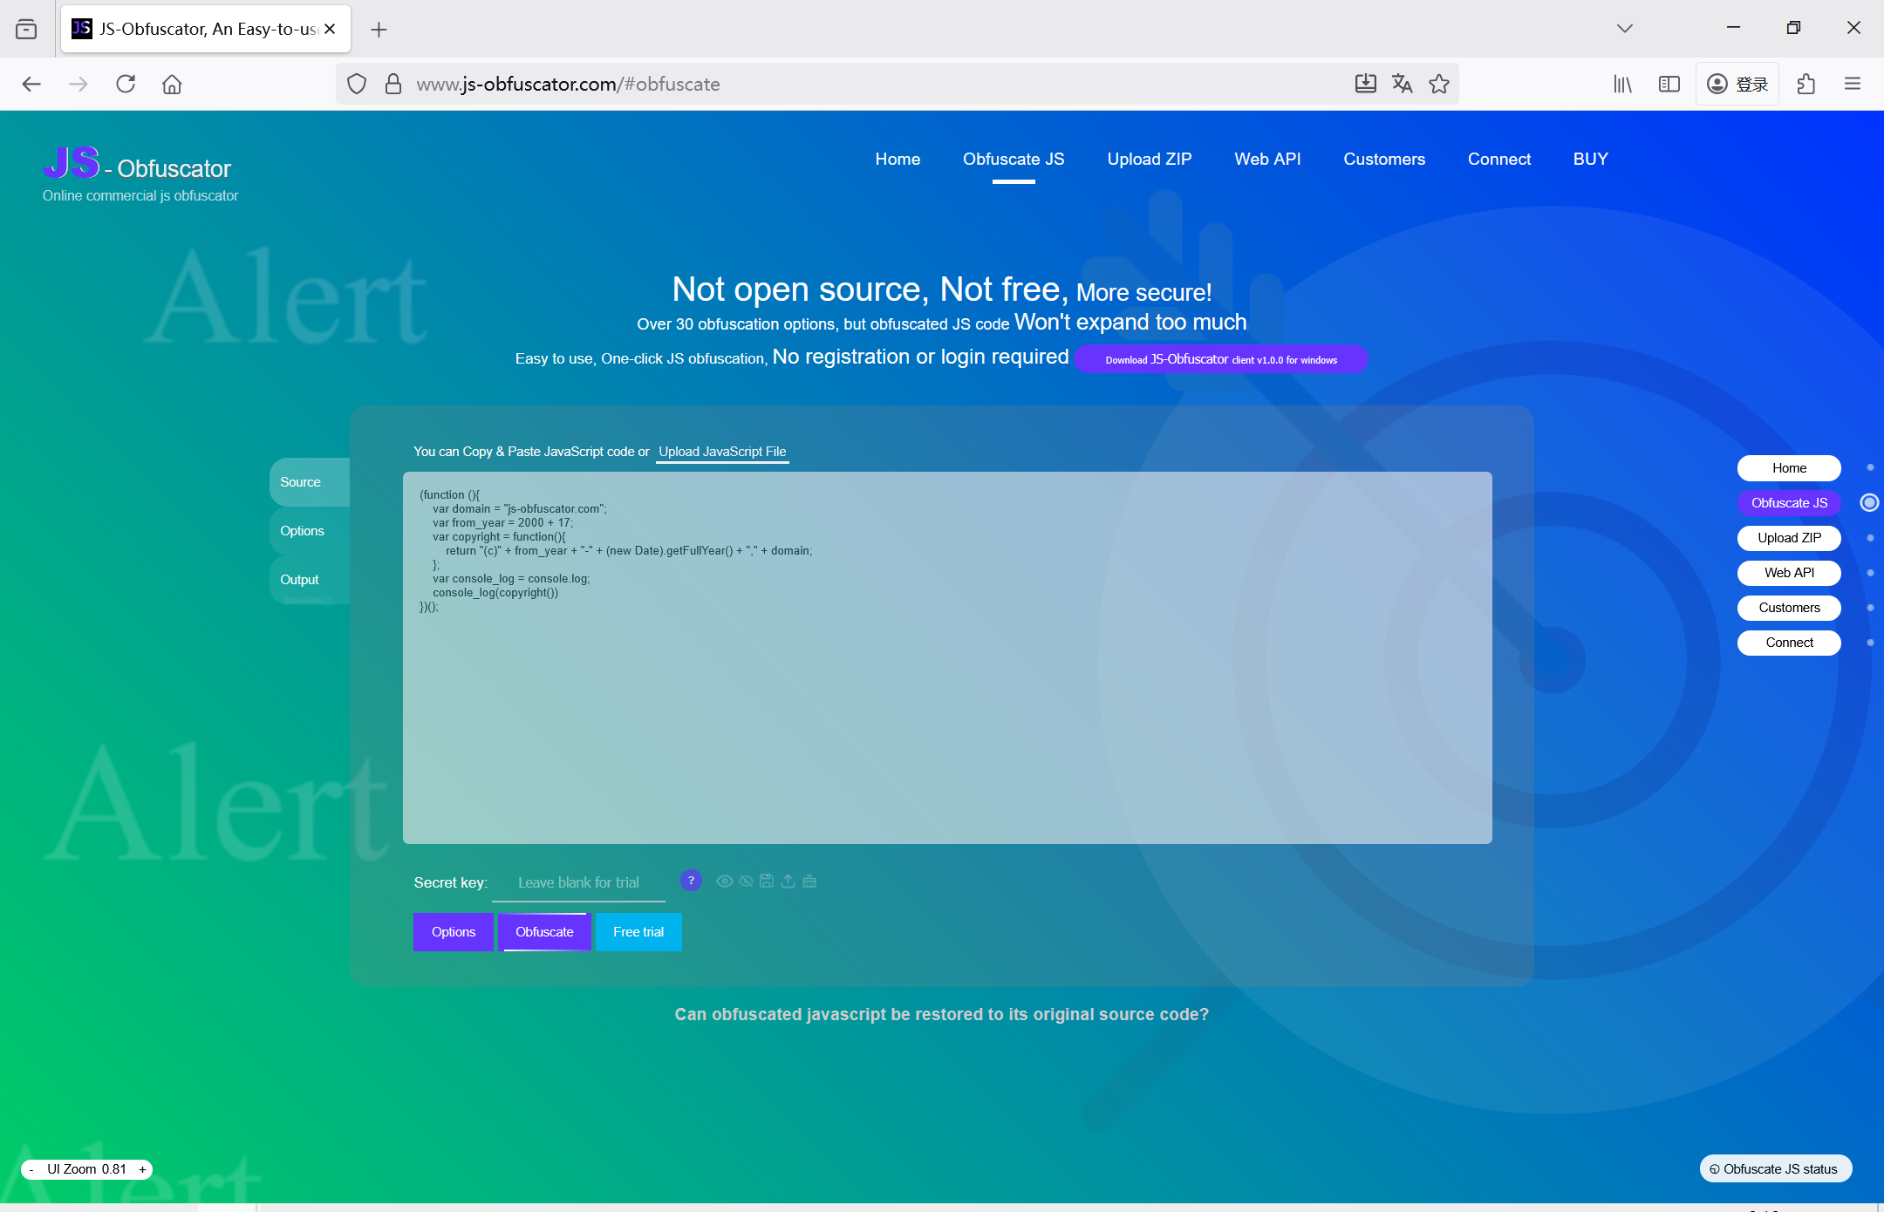Screen dimensions: 1884x1212
Task: Expand the Obfuscate JS status panel
Action: (1776, 1168)
